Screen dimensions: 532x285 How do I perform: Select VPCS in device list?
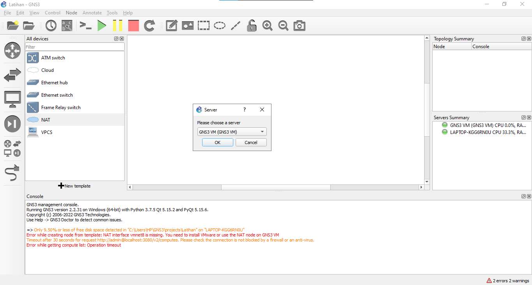point(75,132)
